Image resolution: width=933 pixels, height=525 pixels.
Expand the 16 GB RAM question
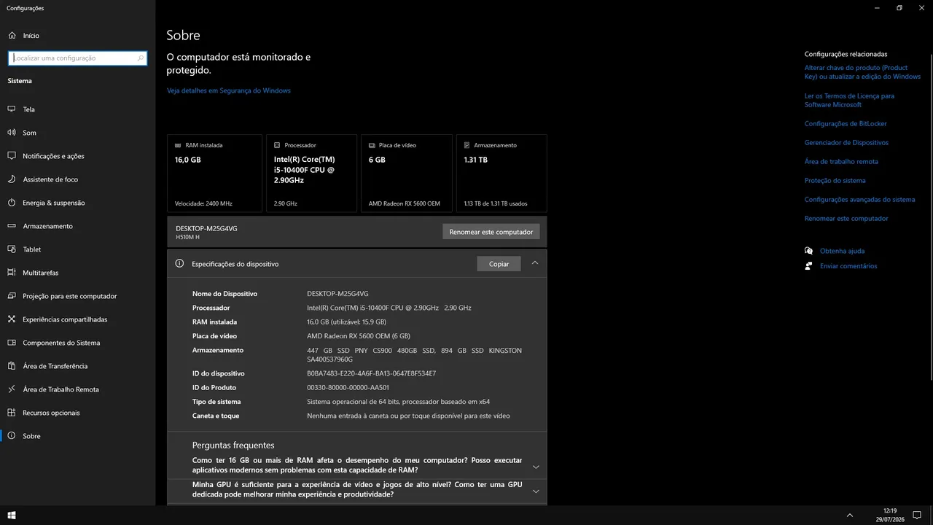pos(536,467)
